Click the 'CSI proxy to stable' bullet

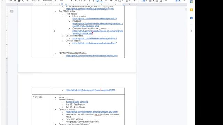[x=74, y=36]
